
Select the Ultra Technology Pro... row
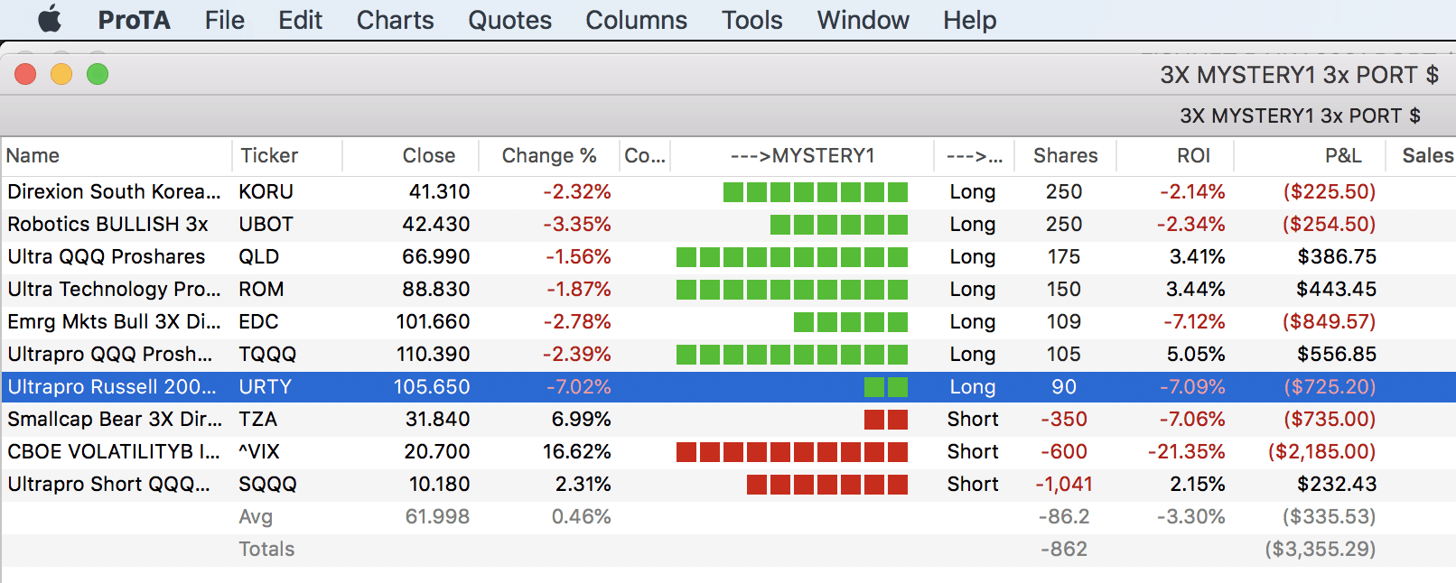728,289
